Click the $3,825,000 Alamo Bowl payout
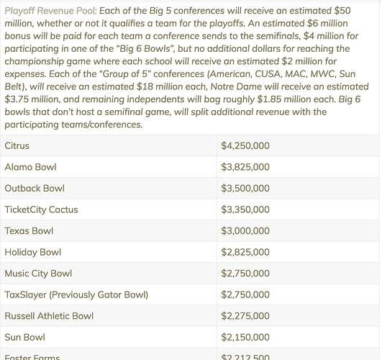Viewport: 382px width, 360px height. point(245,167)
